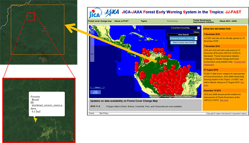The image size is (249, 143).
Task: Select the yellow polygon marker in the satellite inset
Action: (x=35, y=120)
